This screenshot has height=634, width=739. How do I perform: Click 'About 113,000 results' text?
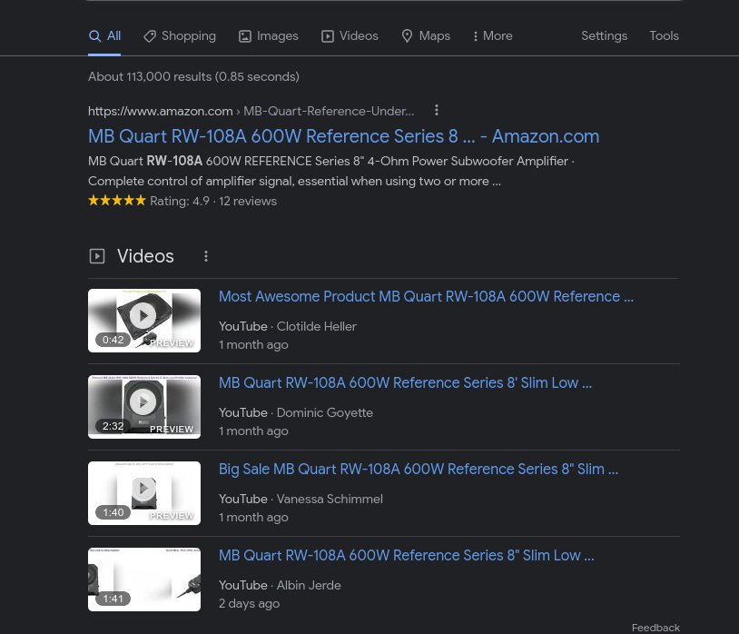click(193, 77)
